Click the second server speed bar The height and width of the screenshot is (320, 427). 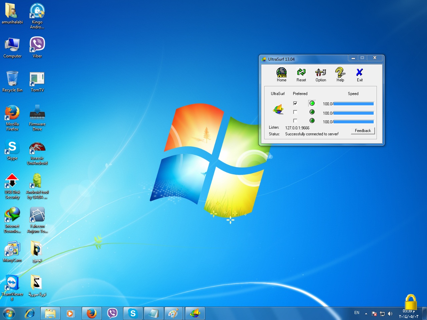pos(354,113)
